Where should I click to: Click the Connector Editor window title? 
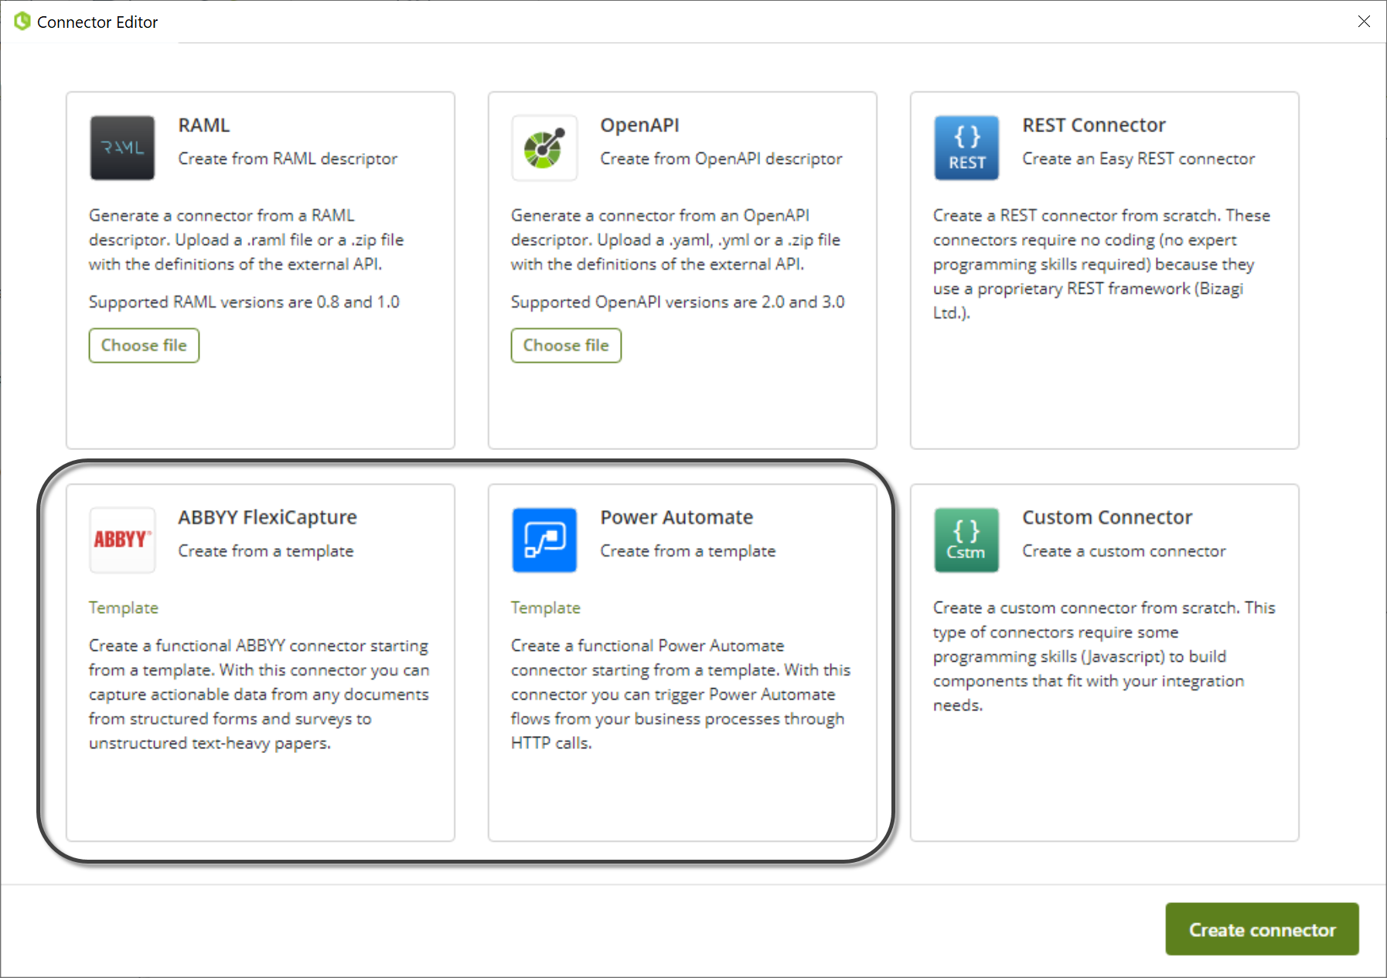pos(97,22)
